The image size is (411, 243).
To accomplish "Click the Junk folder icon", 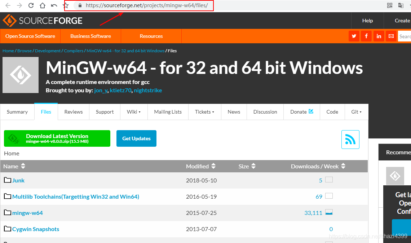I will pyautogui.click(x=8, y=180).
